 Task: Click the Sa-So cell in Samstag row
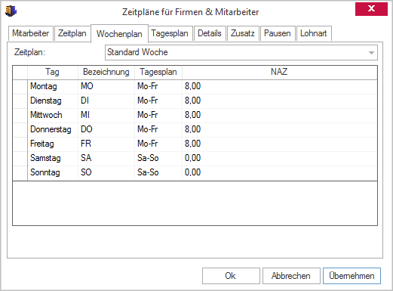[x=158, y=158]
